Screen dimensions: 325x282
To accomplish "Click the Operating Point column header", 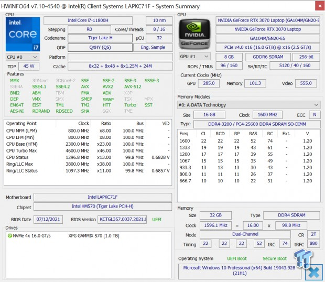I will click(x=21, y=124).
